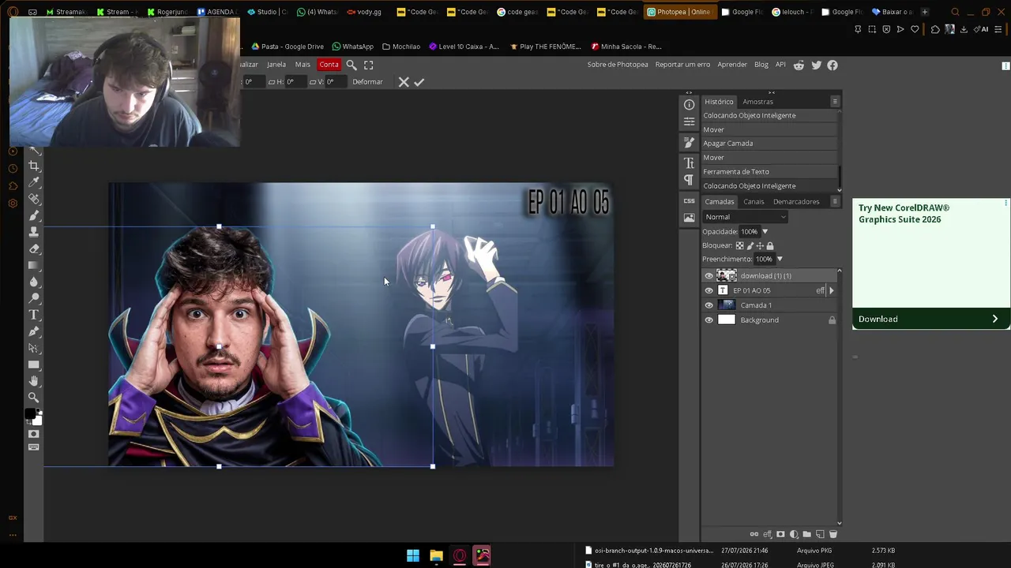Select the Dodge tool

pos(34,298)
